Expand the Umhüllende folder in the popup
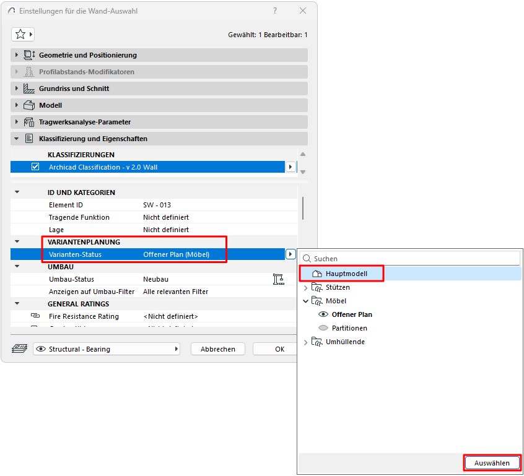524x476 pixels. coord(305,342)
